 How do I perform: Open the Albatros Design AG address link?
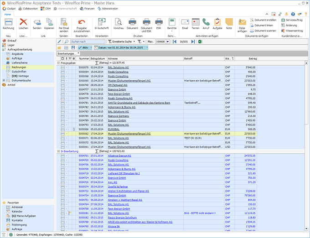click(x=119, y=156)
